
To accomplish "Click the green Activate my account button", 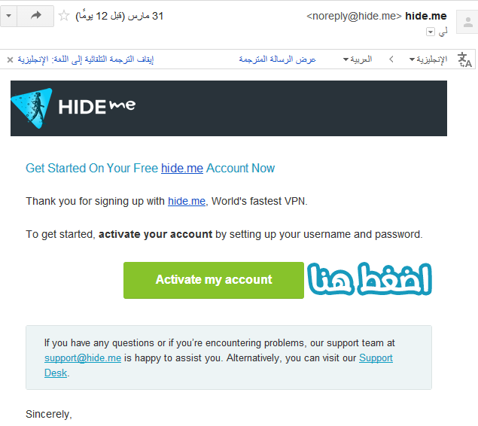I will 214,280.
